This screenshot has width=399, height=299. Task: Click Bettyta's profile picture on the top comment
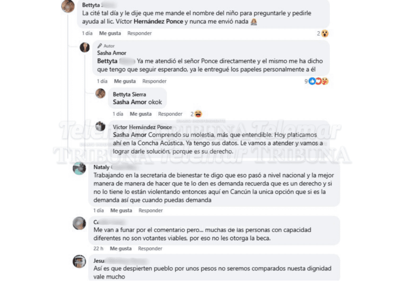click(68, 7)
